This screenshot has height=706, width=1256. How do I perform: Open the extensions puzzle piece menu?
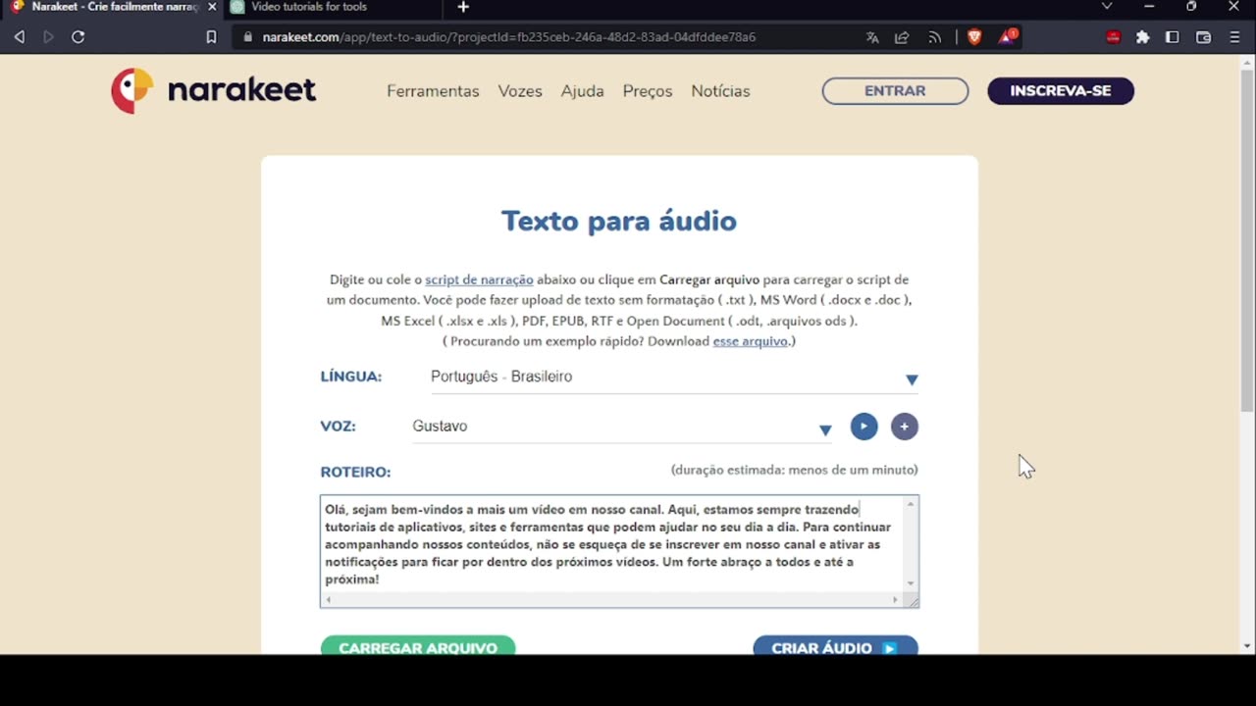pos(1142,37)
